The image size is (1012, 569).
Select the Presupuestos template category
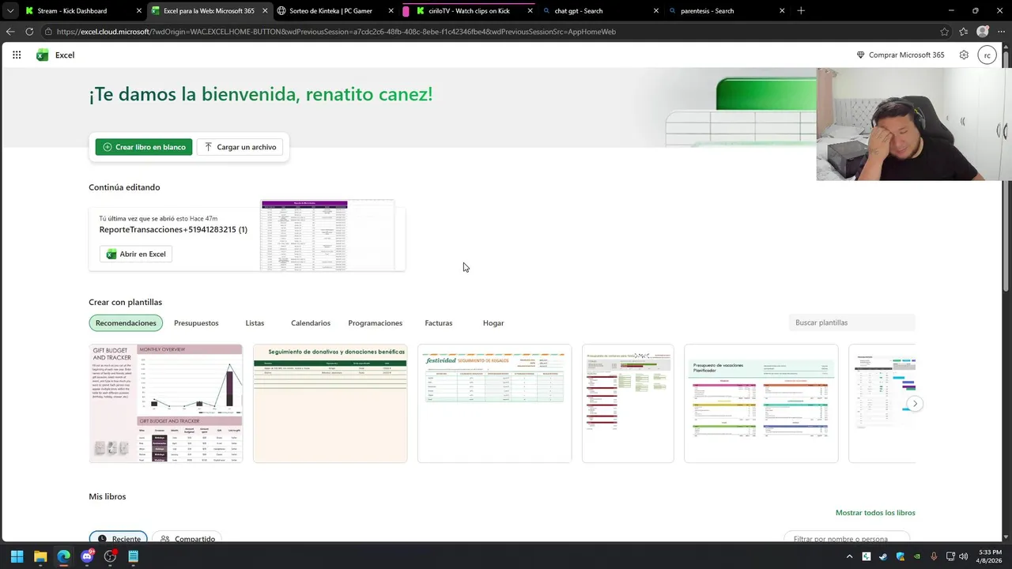click(x=196, y=322)
